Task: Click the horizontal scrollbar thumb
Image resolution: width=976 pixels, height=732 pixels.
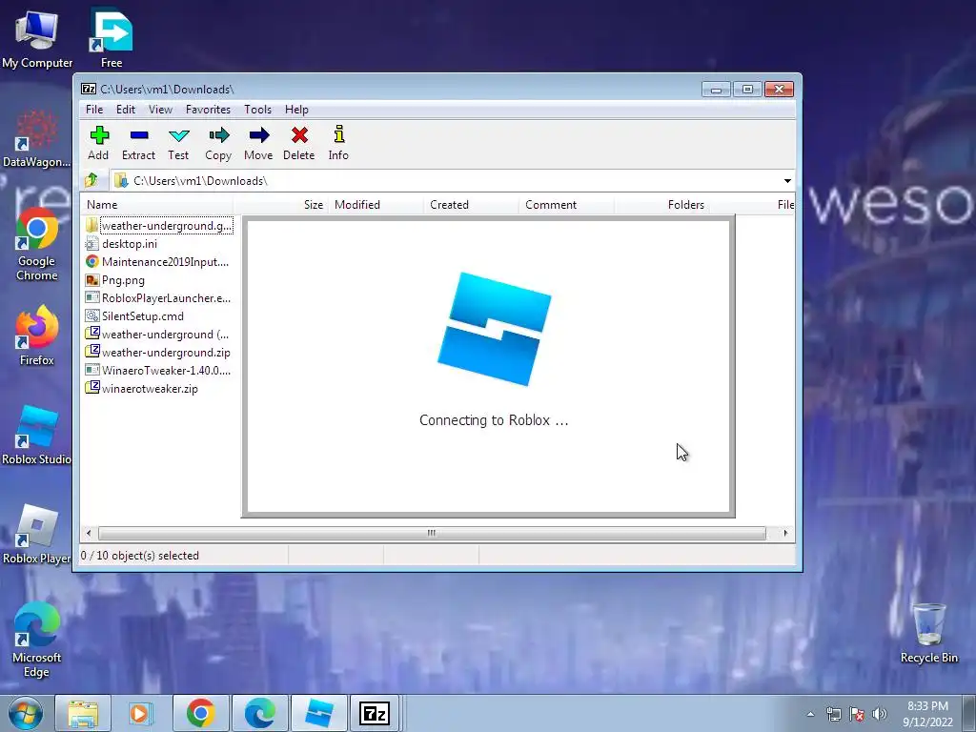Action: coord(432,534)
